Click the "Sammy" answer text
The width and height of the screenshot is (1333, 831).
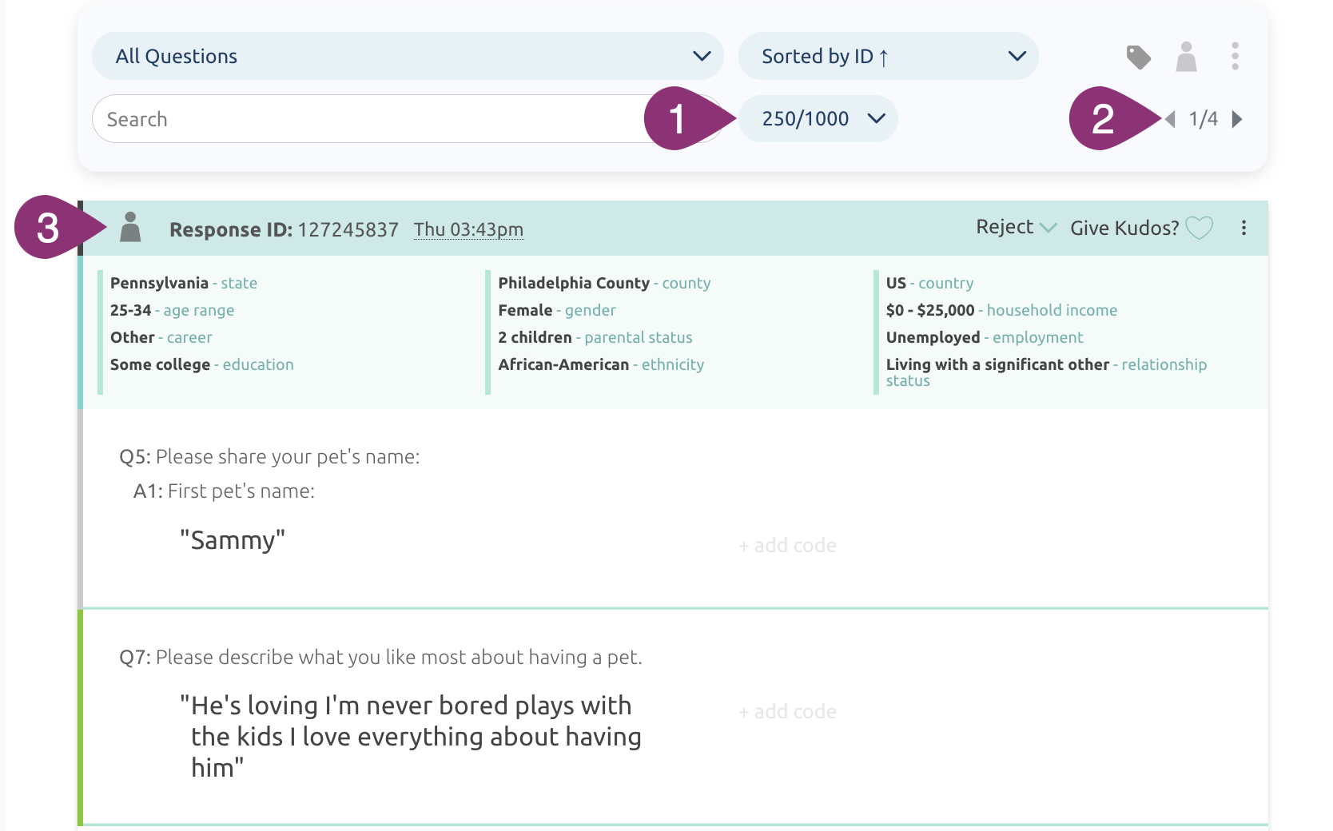click(x=233, y=540)
